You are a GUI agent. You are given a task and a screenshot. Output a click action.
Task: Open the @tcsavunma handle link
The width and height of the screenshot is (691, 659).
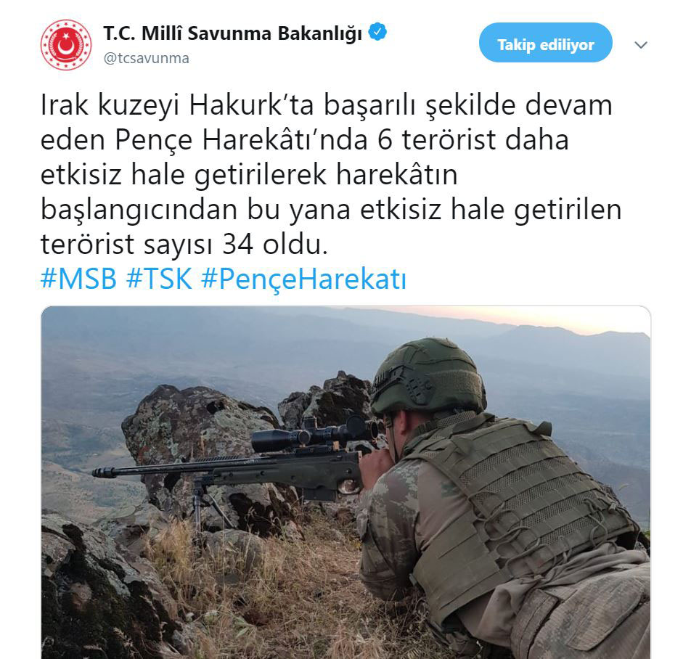[147, 58]
